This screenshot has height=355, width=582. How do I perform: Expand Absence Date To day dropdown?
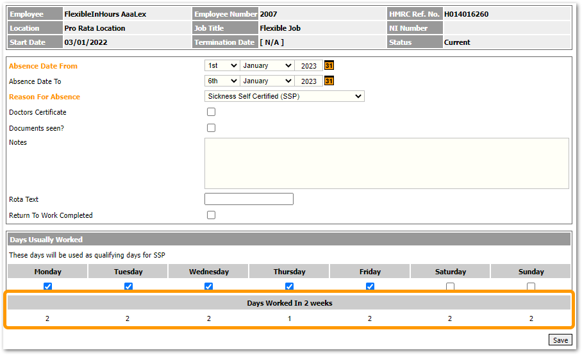click(x=222, y=81)
